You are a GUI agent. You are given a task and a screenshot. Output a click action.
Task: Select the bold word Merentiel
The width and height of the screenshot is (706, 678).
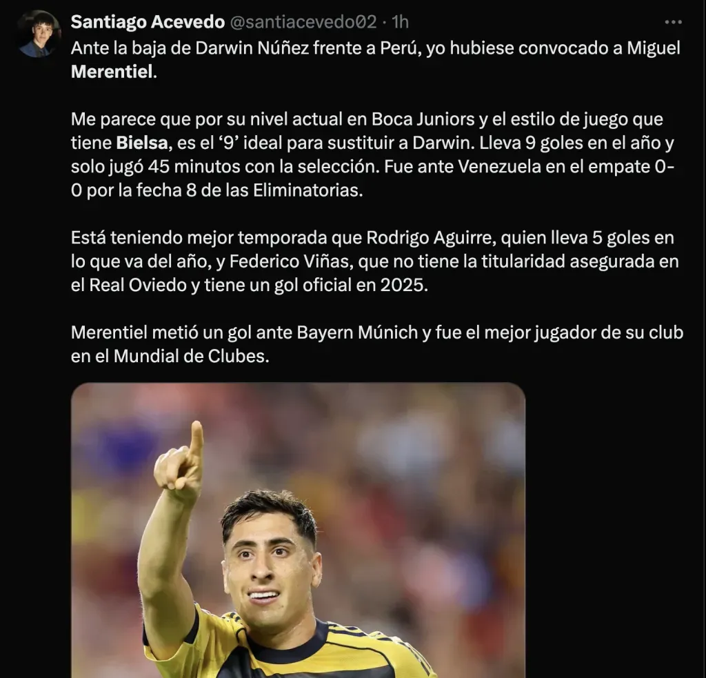pos(112,72)
